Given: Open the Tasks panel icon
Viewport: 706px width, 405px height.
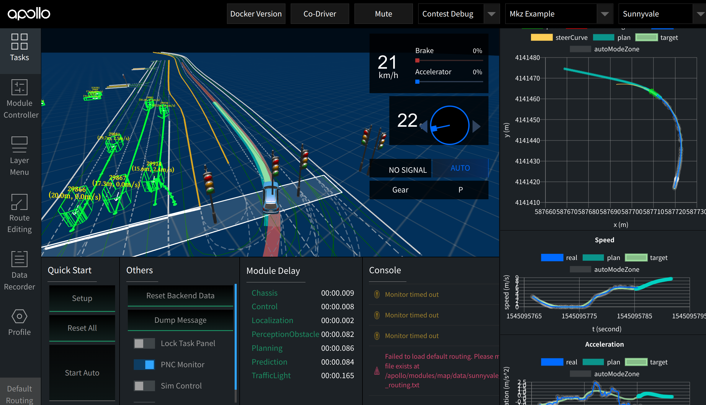Looking at the screenshot, I should click(x=19, y=42).
